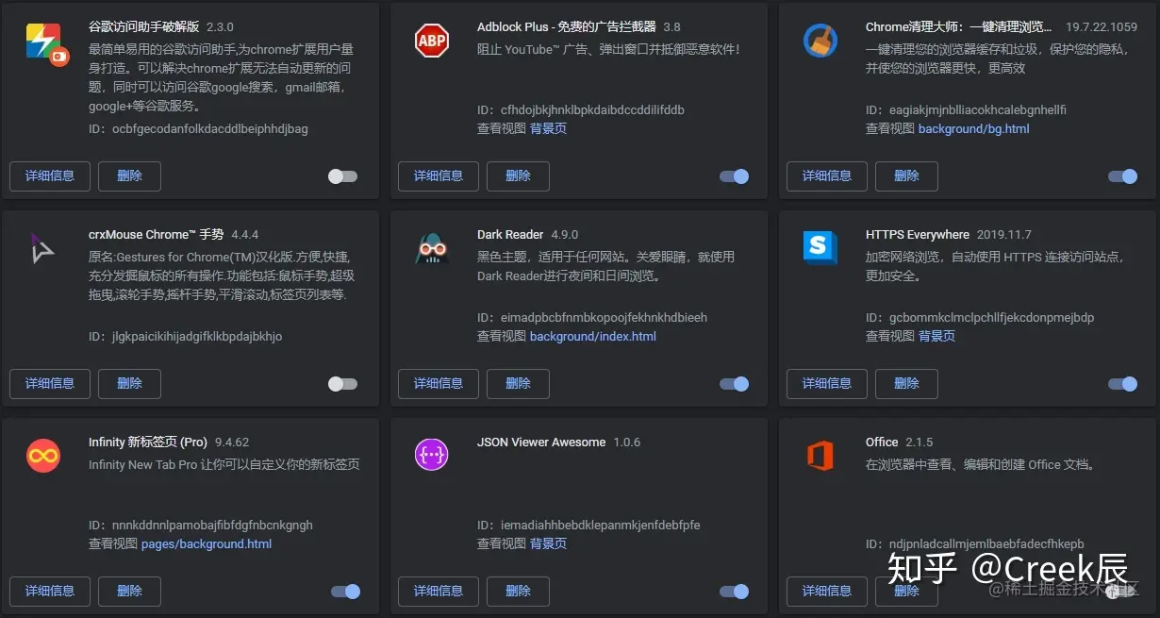Open the background/index.html view link
The image size is (1160, 618).
point(593,336)
